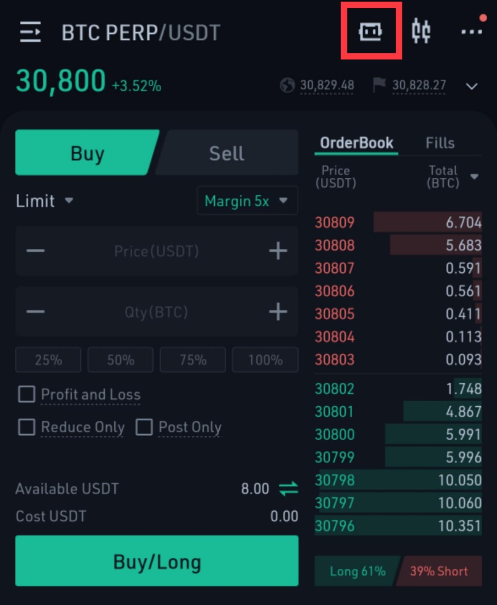Tap the flag mark price icon

[379, 85]
